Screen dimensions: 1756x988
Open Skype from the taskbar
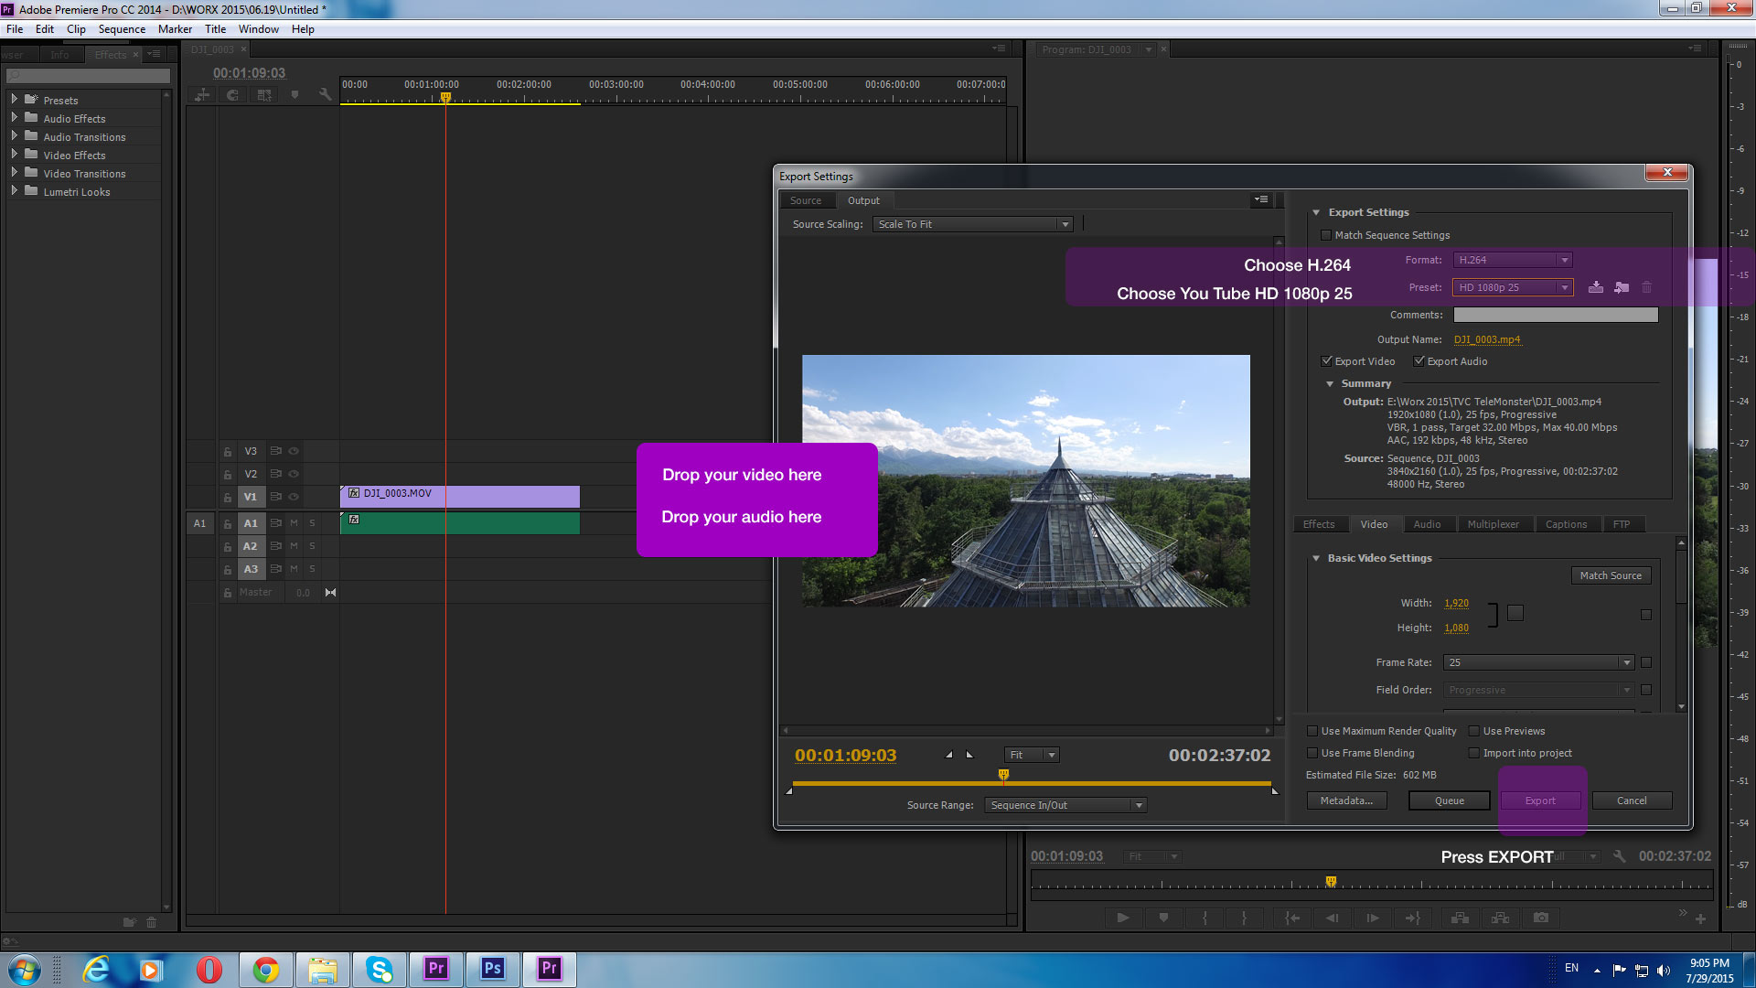(x=379, y=970)
